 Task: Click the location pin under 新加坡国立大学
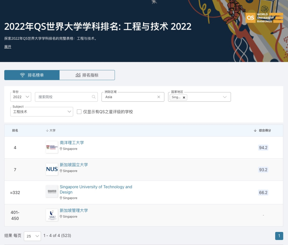click(x=61, y=171)
